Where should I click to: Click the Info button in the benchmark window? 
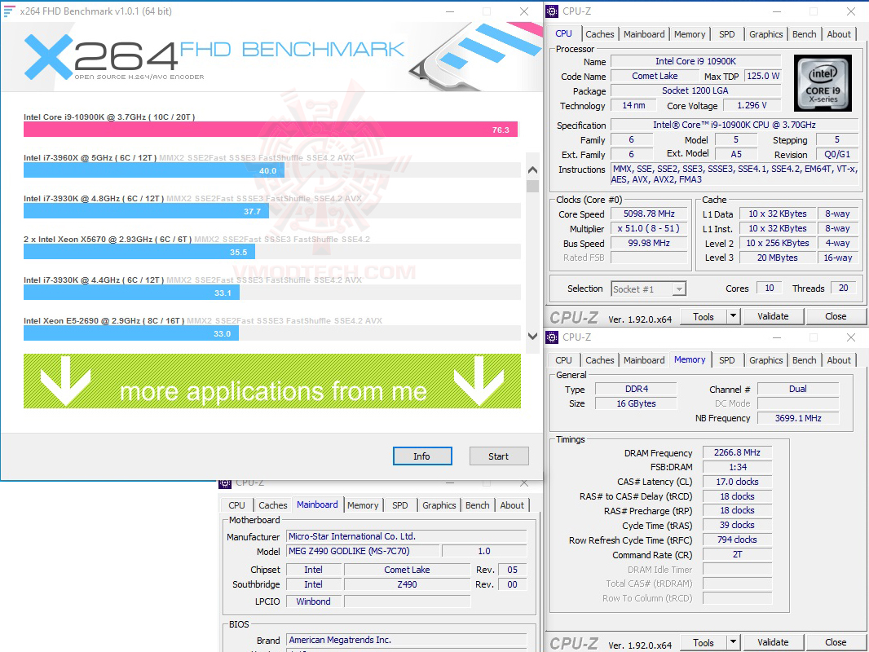pyautogui.click(x=422, y=456)
